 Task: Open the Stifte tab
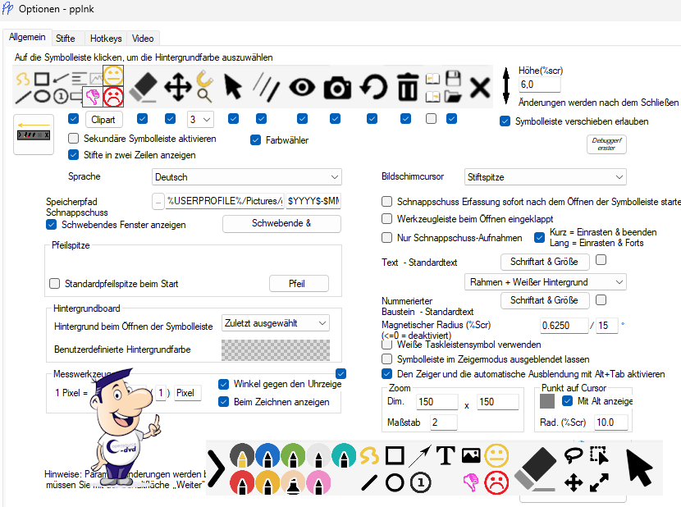click(66, 39)
